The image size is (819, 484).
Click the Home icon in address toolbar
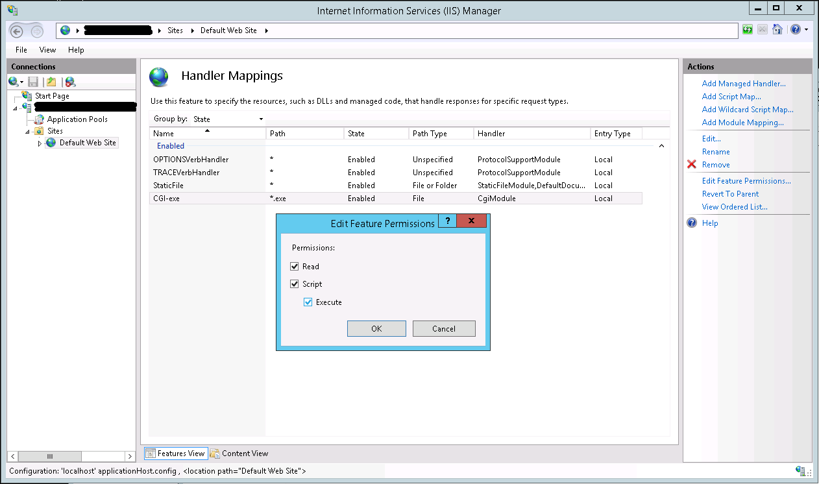pos(777,30)
